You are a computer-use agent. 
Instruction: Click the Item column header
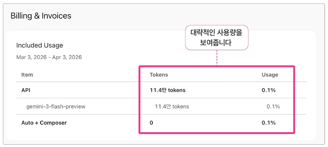(27, 75)
